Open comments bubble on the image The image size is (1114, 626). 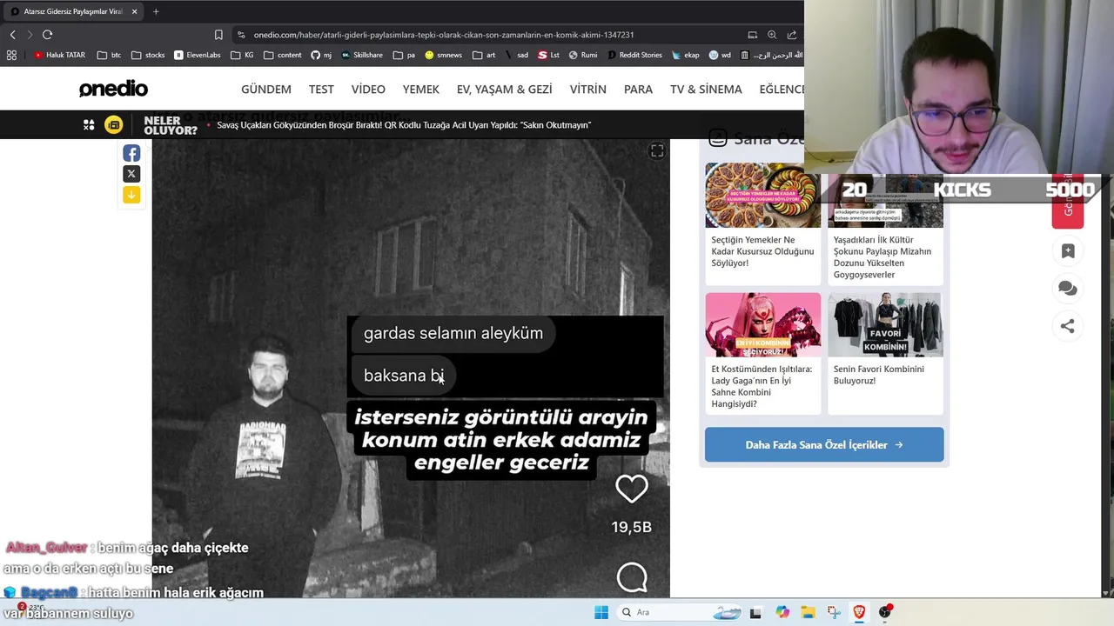tap(632, 577)
